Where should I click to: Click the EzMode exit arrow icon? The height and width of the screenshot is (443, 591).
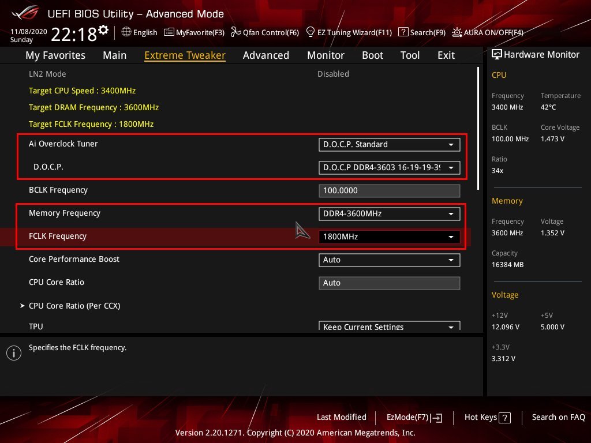pyautogui.click(x=436, y=418)
